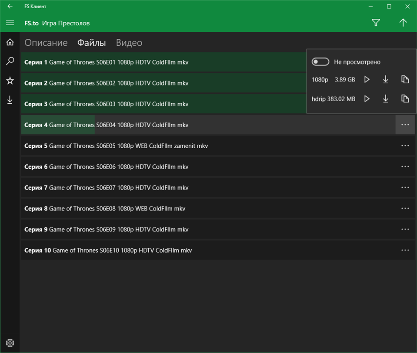Click the up arrow icon in header
The image size is (417, 353).
click(403, 23)
